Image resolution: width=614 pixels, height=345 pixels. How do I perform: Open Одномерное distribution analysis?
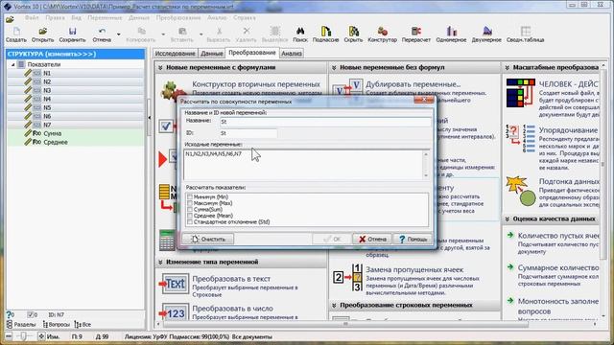(x=451, y=32)
